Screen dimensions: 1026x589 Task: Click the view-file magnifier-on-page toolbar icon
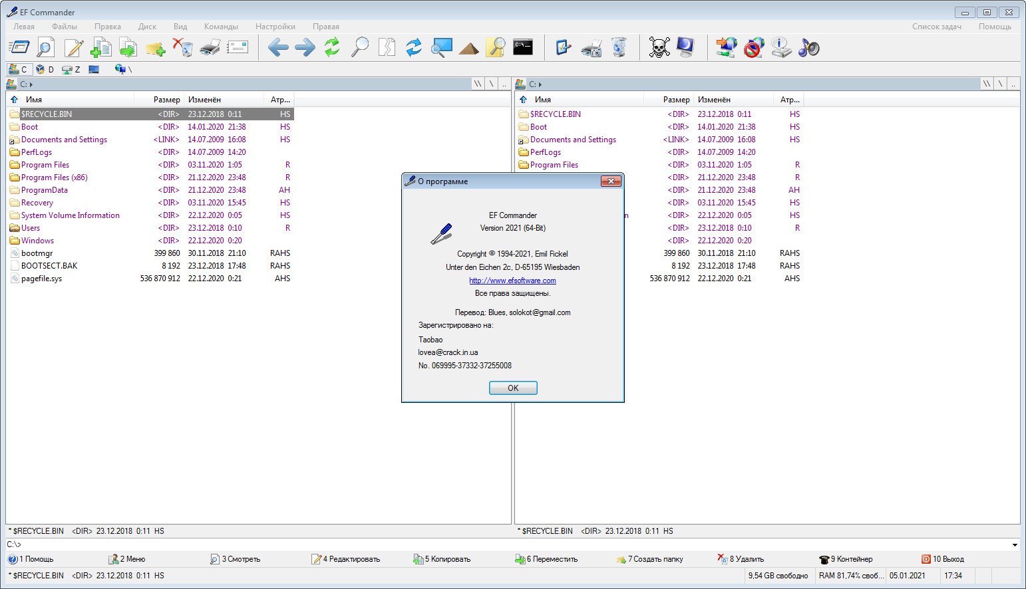[x=45, y=47]
